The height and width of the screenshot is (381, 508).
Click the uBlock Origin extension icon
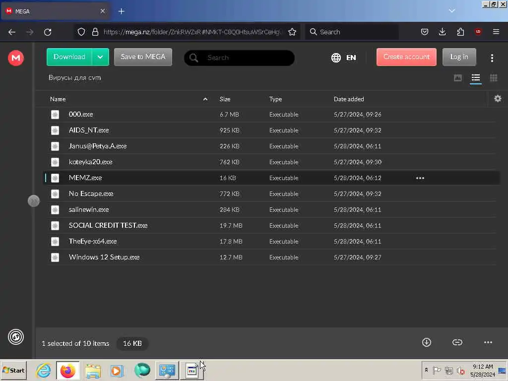pyautogui.click(x=478, y=32)
